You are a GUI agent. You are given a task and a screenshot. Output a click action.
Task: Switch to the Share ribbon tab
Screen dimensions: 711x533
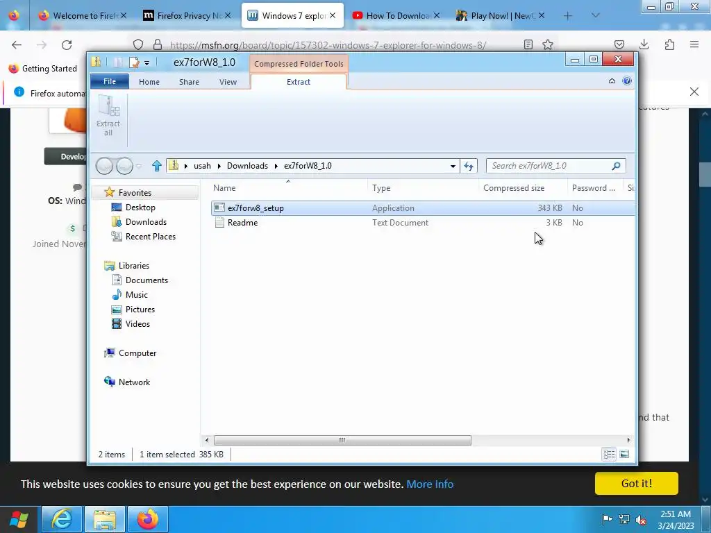[189, 82]
